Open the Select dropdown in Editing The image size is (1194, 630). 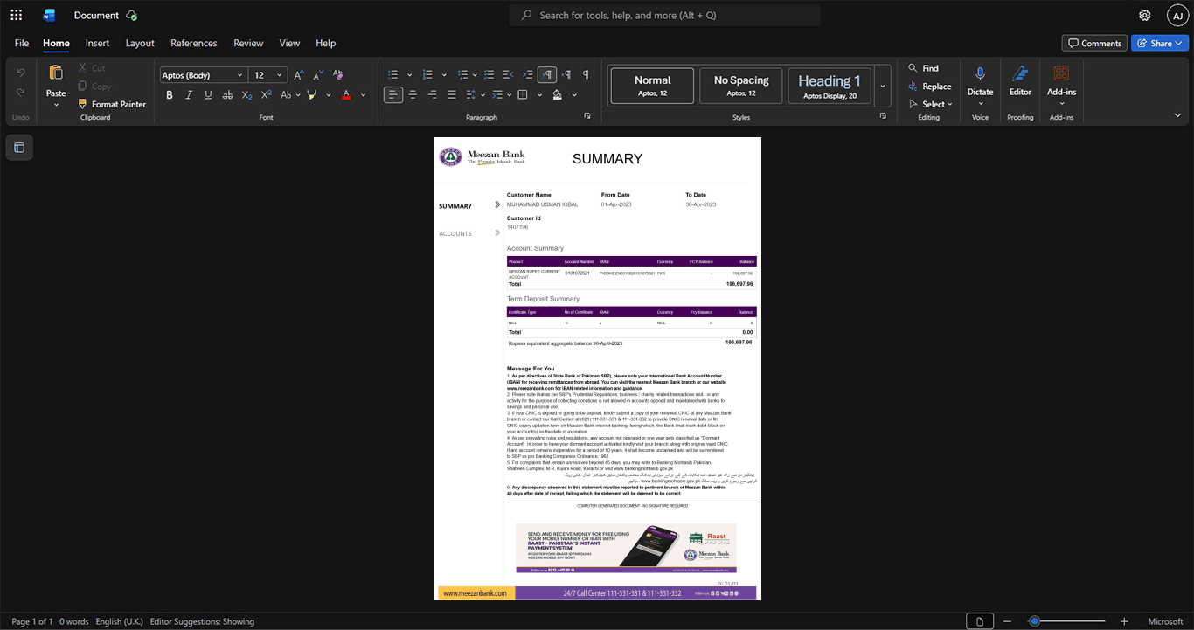click(x=931, y=104)
